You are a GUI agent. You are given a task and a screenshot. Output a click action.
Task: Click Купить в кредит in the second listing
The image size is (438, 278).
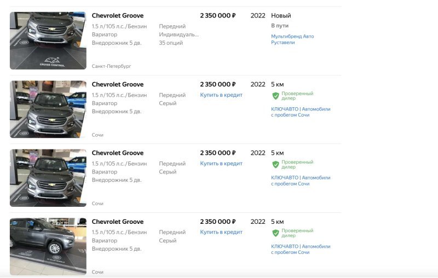pos(221,95)
